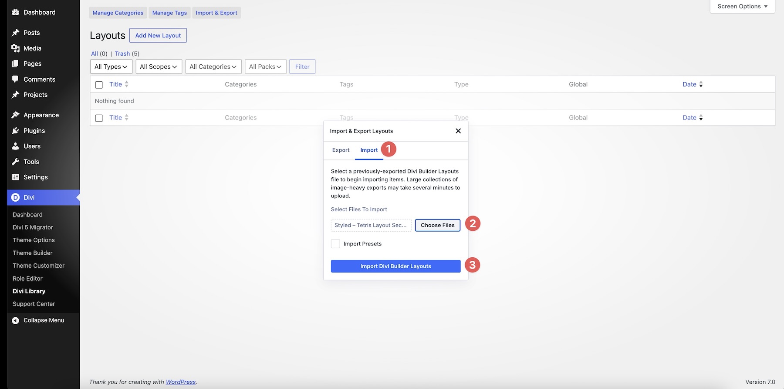Click footer Date column link
The width and height of the screenshot is (784, 389).
(689, 117)
